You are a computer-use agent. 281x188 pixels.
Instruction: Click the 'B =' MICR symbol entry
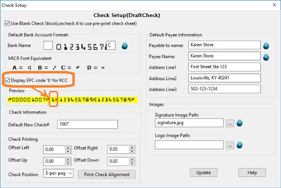(x=47, y=68)
